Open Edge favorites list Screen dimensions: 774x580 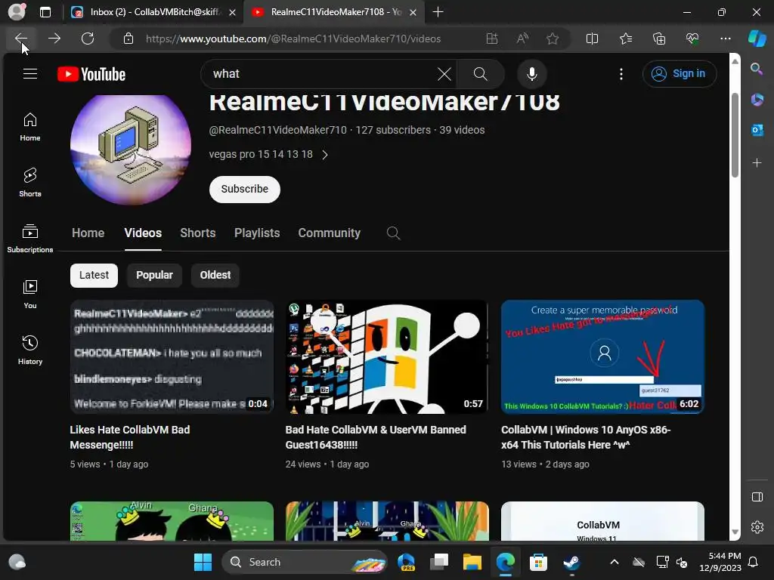[x=625, y=39]
